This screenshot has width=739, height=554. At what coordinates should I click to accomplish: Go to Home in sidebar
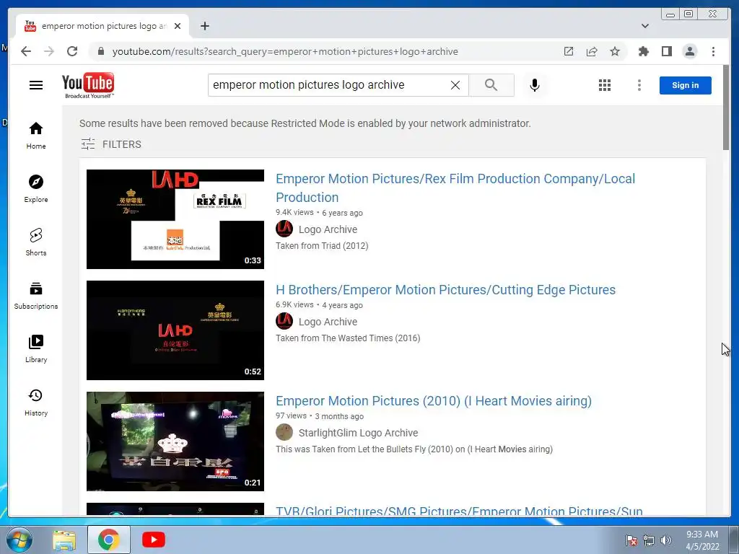click(36, 136)
